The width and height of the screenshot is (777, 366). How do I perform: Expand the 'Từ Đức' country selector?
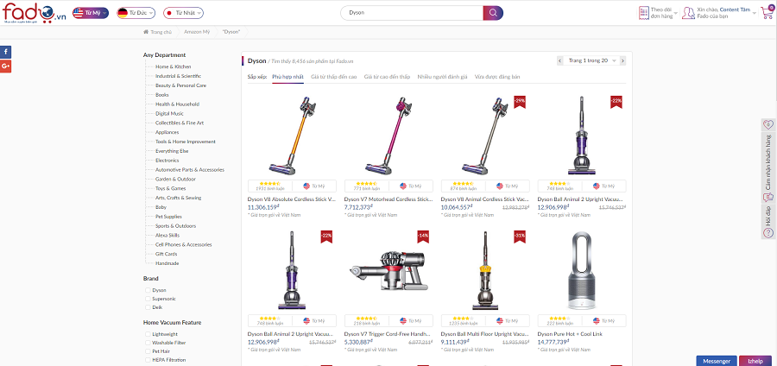[134, 14]
